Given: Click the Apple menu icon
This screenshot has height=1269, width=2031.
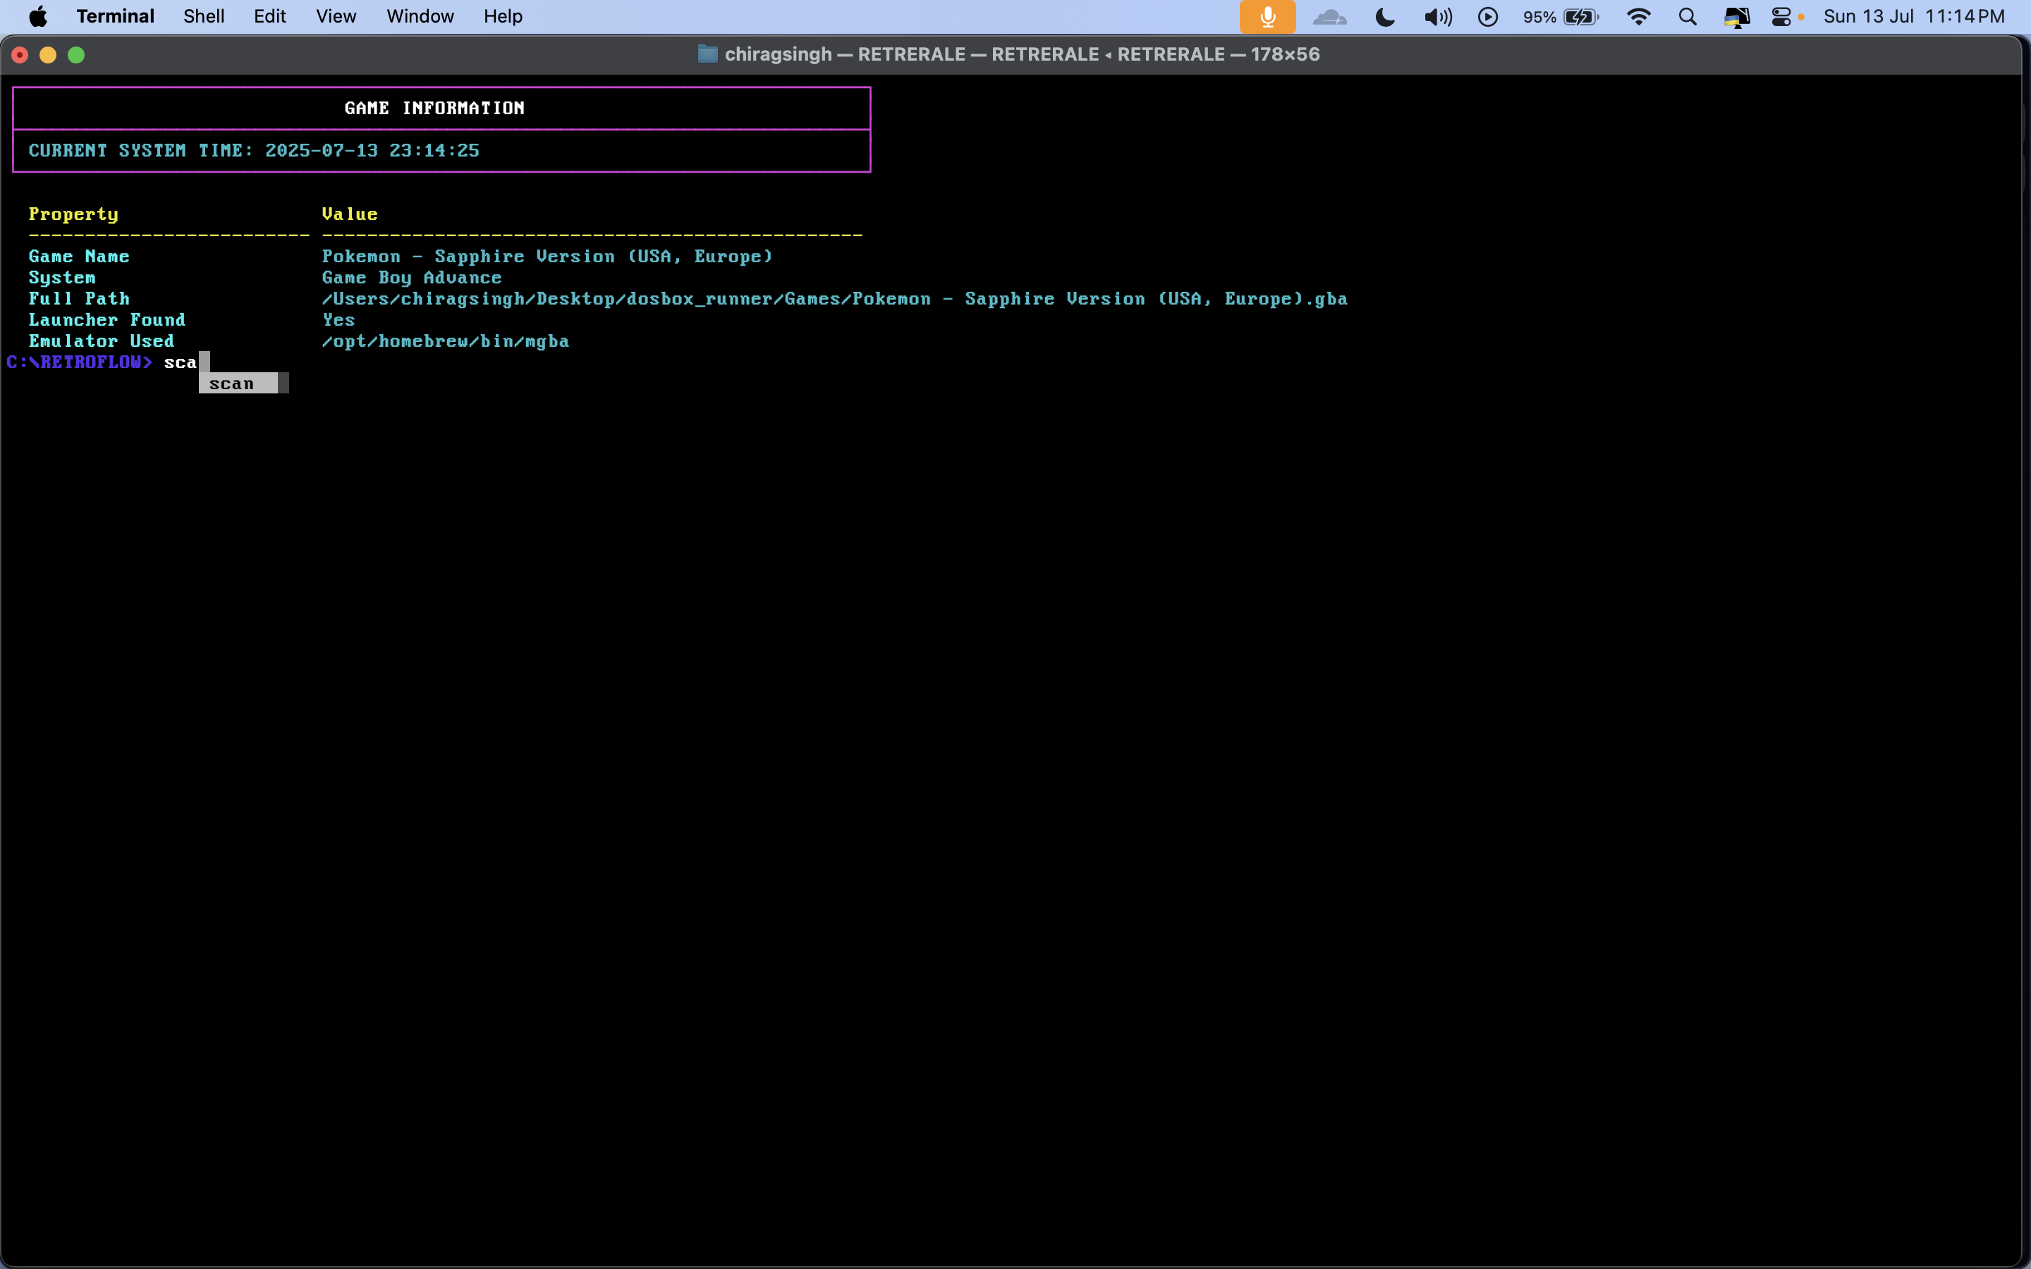Looking at the screenshot, I should coord(38,17).
